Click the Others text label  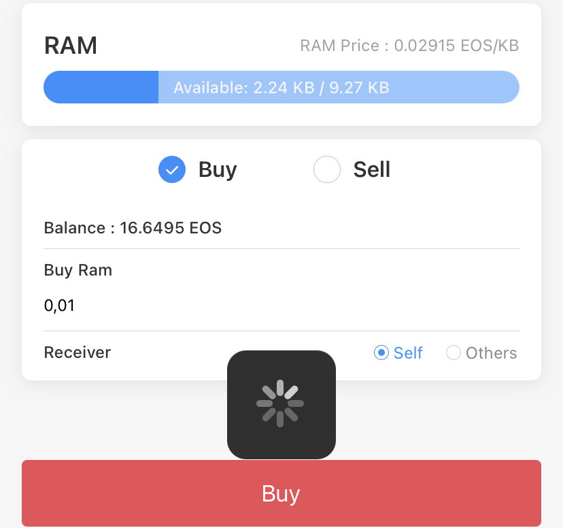[491, 352]
